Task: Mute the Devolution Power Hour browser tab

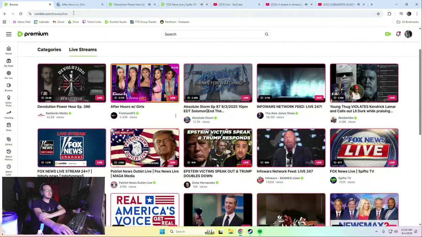Action: [149, 5]
